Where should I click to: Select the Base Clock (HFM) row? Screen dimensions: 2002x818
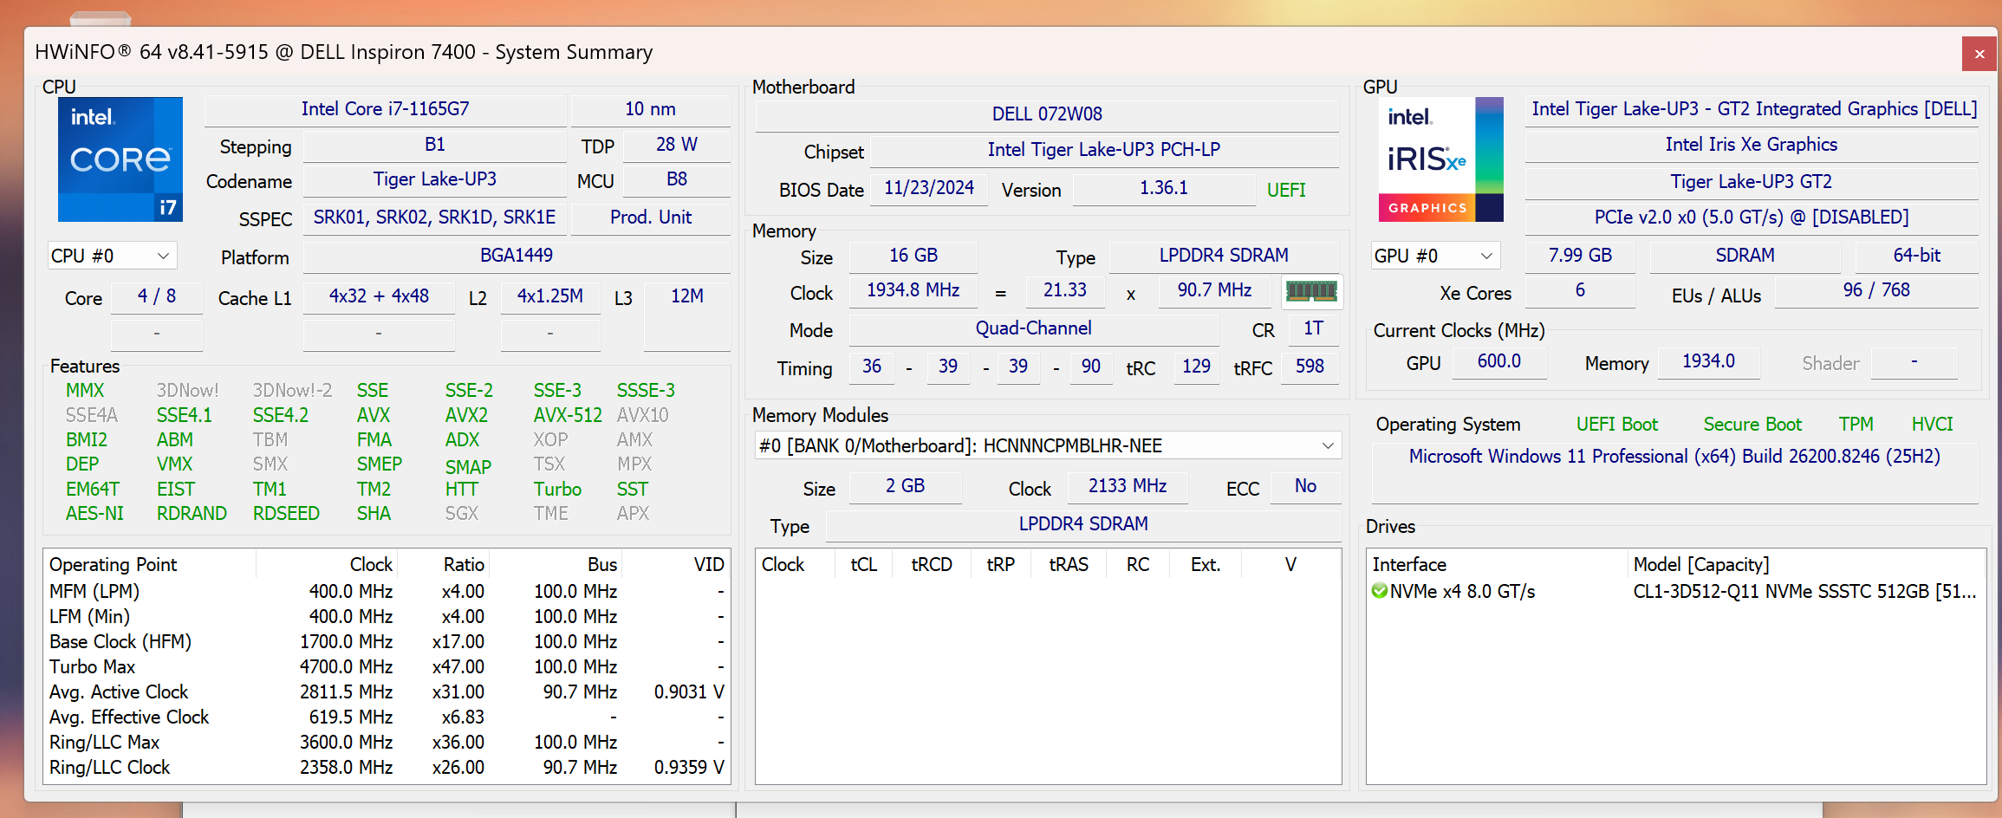coord(387,642)
